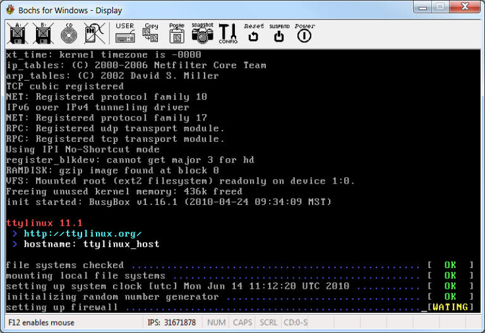The image size is (485, 333).
Task: Click the IPS: 31671878 status entry
Action: (x=172, y=322)
